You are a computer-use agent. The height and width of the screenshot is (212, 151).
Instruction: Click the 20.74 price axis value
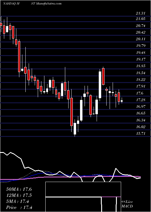[140, 25]
